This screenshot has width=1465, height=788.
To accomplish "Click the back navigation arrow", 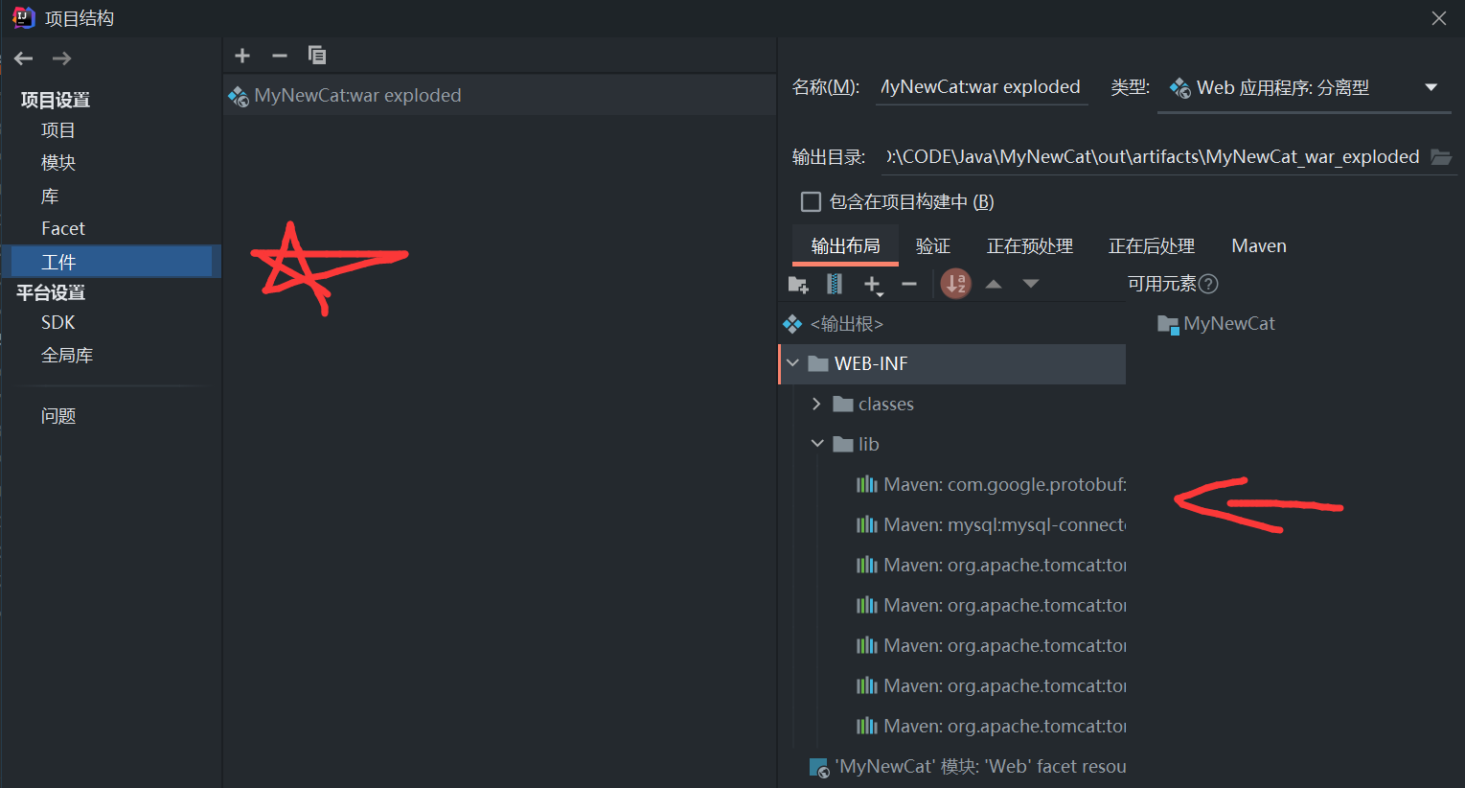I will (x=24, y=58).
